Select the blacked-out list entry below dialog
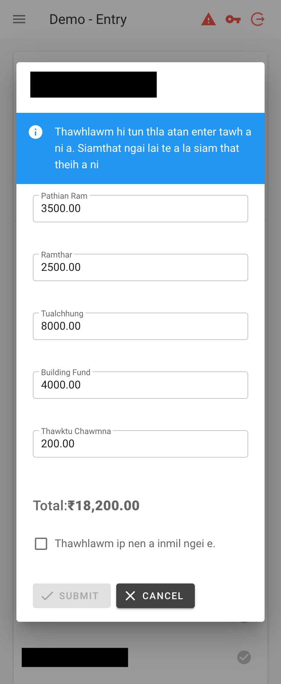 (75, 657)
